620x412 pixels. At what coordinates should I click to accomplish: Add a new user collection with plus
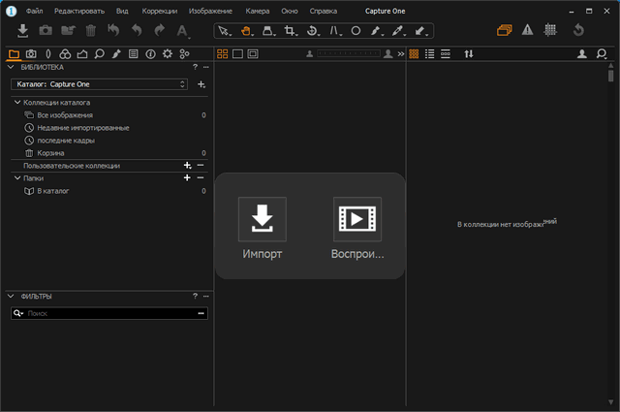(x=187, y=166)
